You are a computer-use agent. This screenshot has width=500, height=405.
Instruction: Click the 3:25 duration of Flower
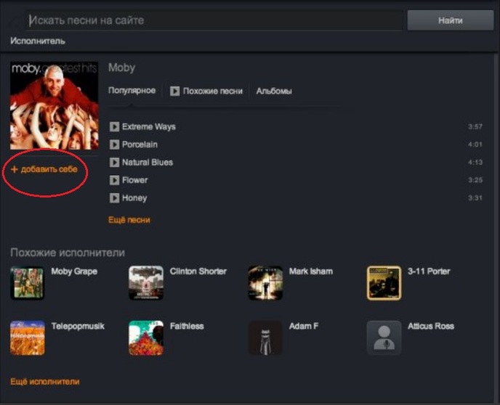tap(475, 180)
